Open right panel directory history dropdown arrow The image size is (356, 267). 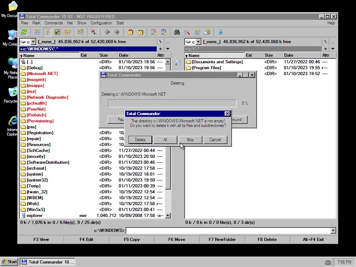(333, 49)
